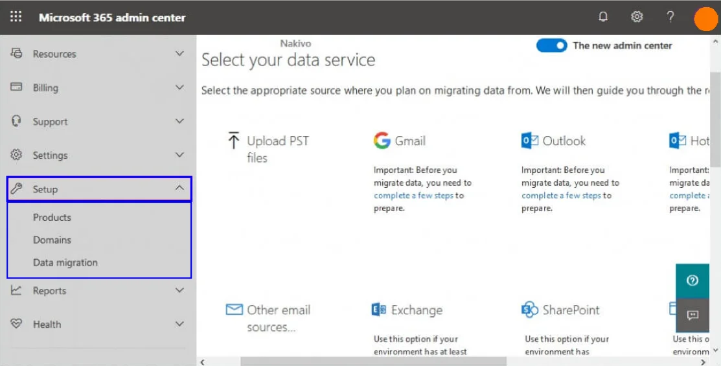Image resolution: width=721 pixels, height=366 pixels.
Task: Select the Resources menu label
Action: [54, 54]
